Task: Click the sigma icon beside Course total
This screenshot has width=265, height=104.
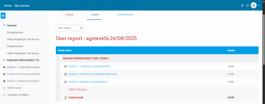Action: [65, 98]
